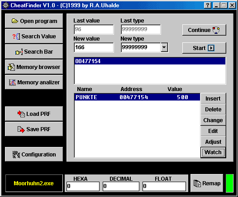Click the Save PRF arrow icon
Image resolution: width=238 pixels, height=197 pixels.
tap(21, 129)
